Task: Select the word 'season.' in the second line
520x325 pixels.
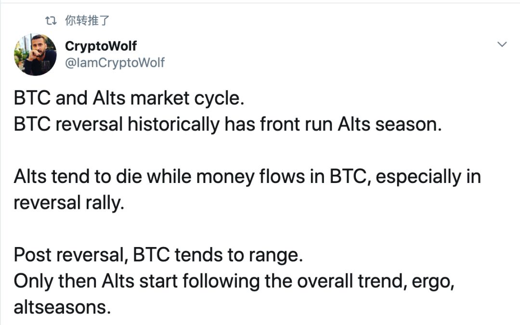Action: coord(409,125)
